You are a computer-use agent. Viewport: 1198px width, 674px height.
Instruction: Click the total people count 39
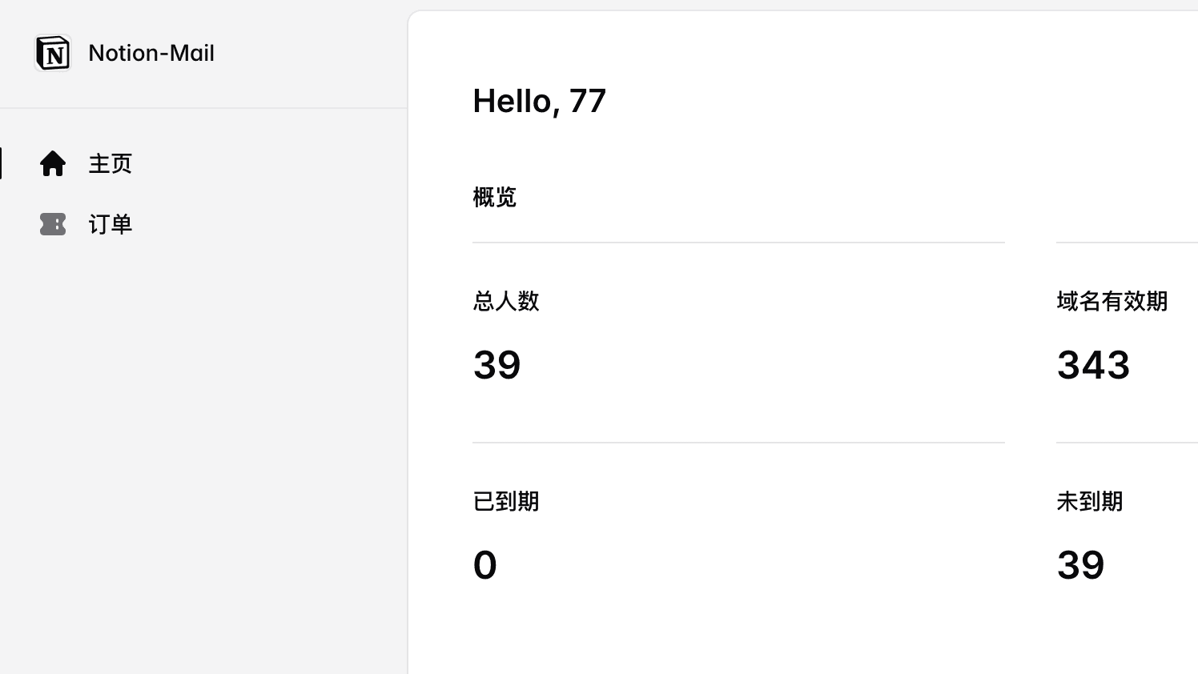[496, 365]
